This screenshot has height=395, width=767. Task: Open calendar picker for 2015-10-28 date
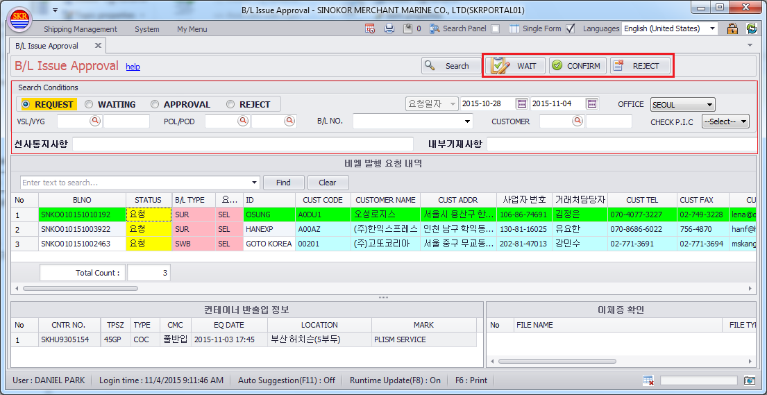pos(522,103)
